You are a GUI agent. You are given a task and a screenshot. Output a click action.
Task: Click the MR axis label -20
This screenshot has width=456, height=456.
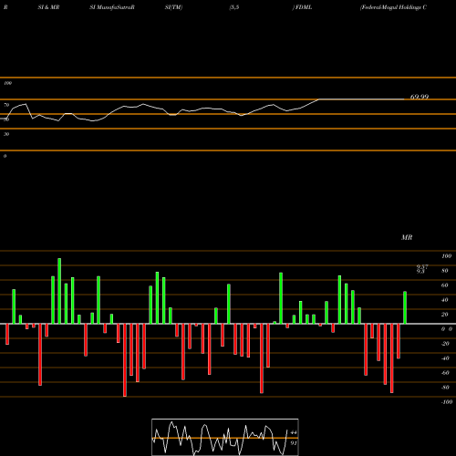click(x=445, y=344)
